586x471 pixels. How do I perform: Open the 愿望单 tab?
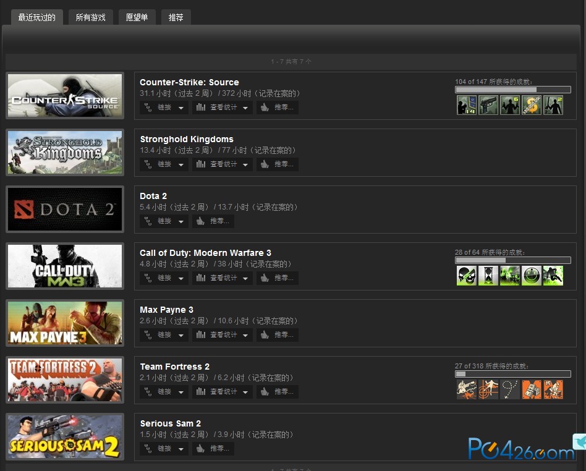tap(137, 17)
